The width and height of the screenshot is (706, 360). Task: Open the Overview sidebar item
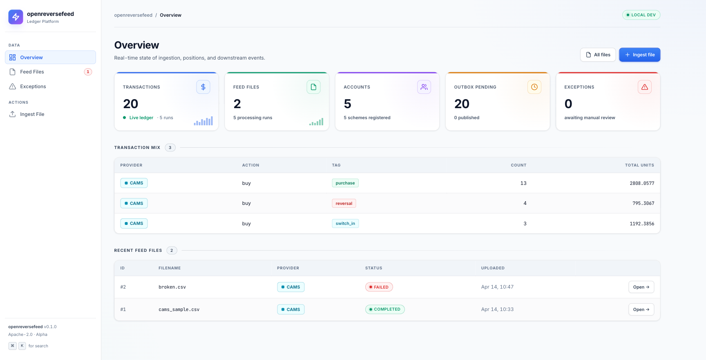pos(50,58)
